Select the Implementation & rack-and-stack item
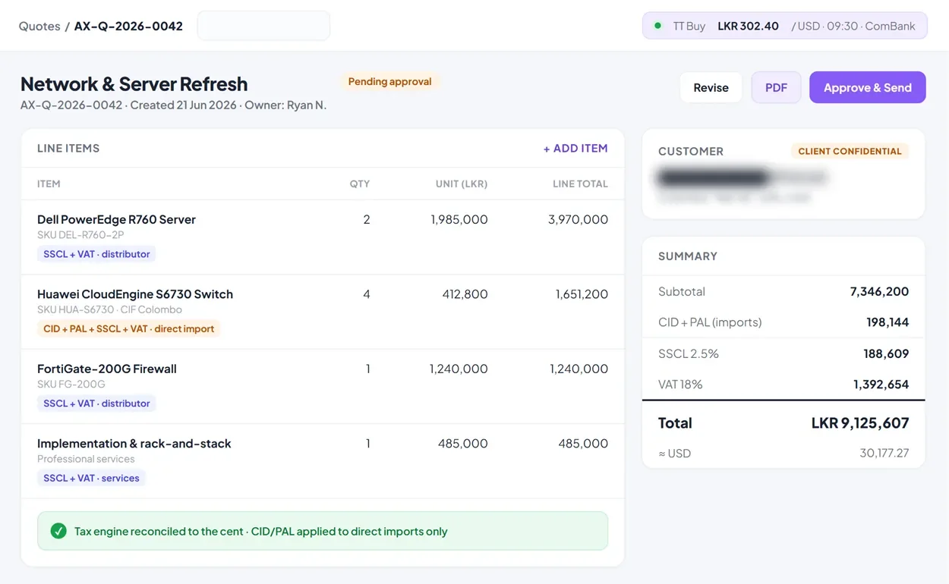This screenshot has width=949, height=584. (x=134, y=443)
